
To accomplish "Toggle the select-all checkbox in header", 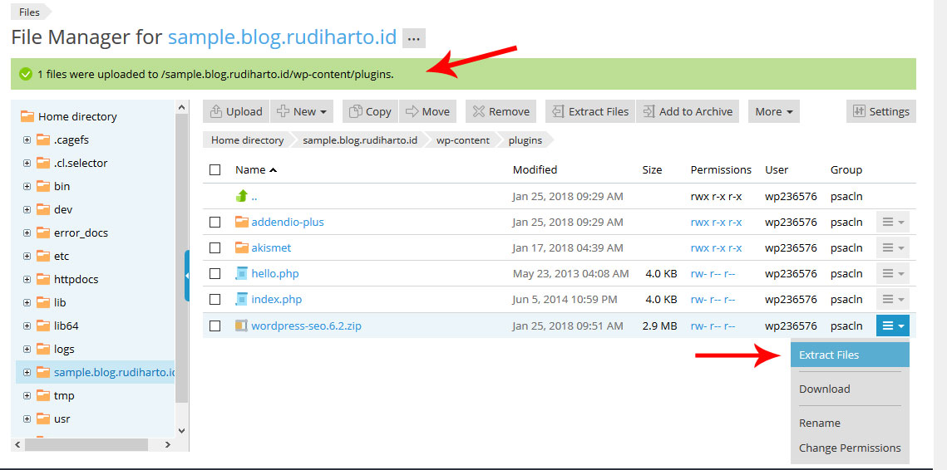I will coord(215,169).
